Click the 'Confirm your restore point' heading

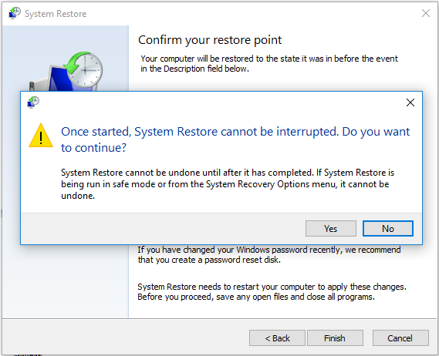pyautogui.click(x=210, y=40)
